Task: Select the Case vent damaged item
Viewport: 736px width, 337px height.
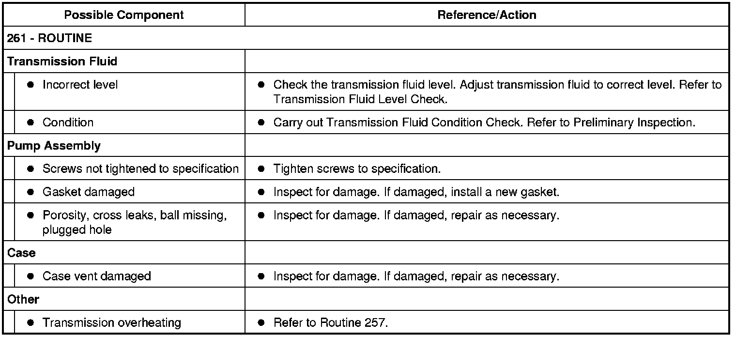Action: [97, 276]
